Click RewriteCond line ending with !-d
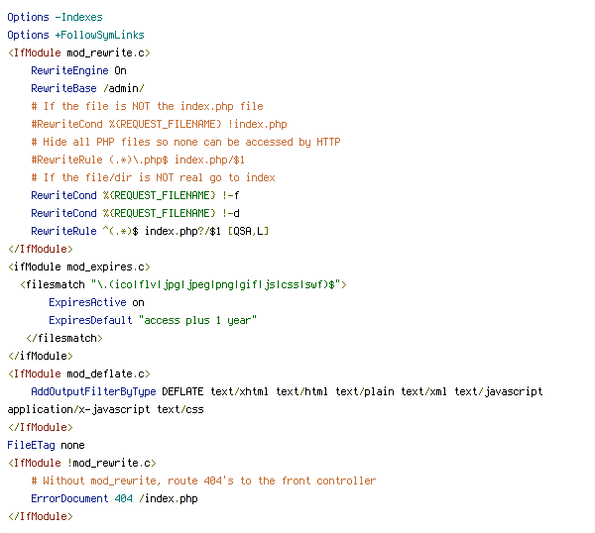This screenshot has height=533, width=595. (135, 213)
